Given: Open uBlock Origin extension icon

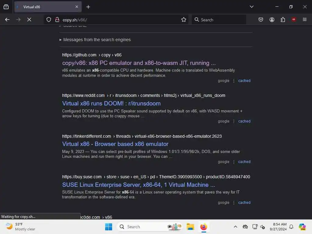Looking at the screenshot, I should [294, 19].
